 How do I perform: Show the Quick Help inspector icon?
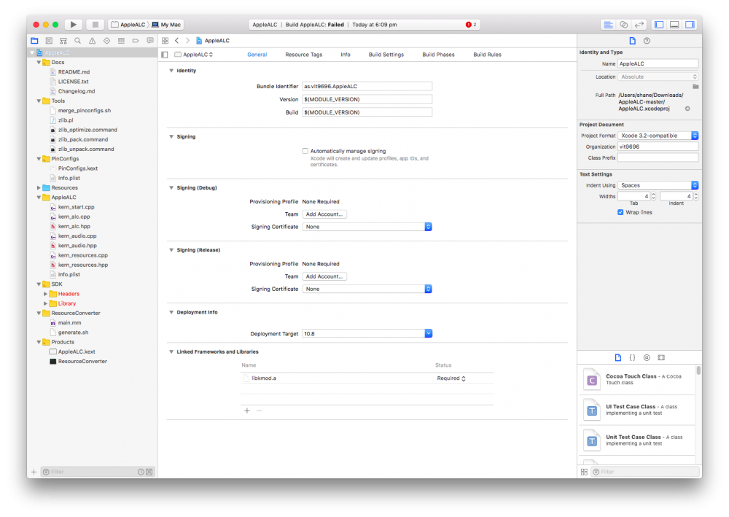coord(647,41)
